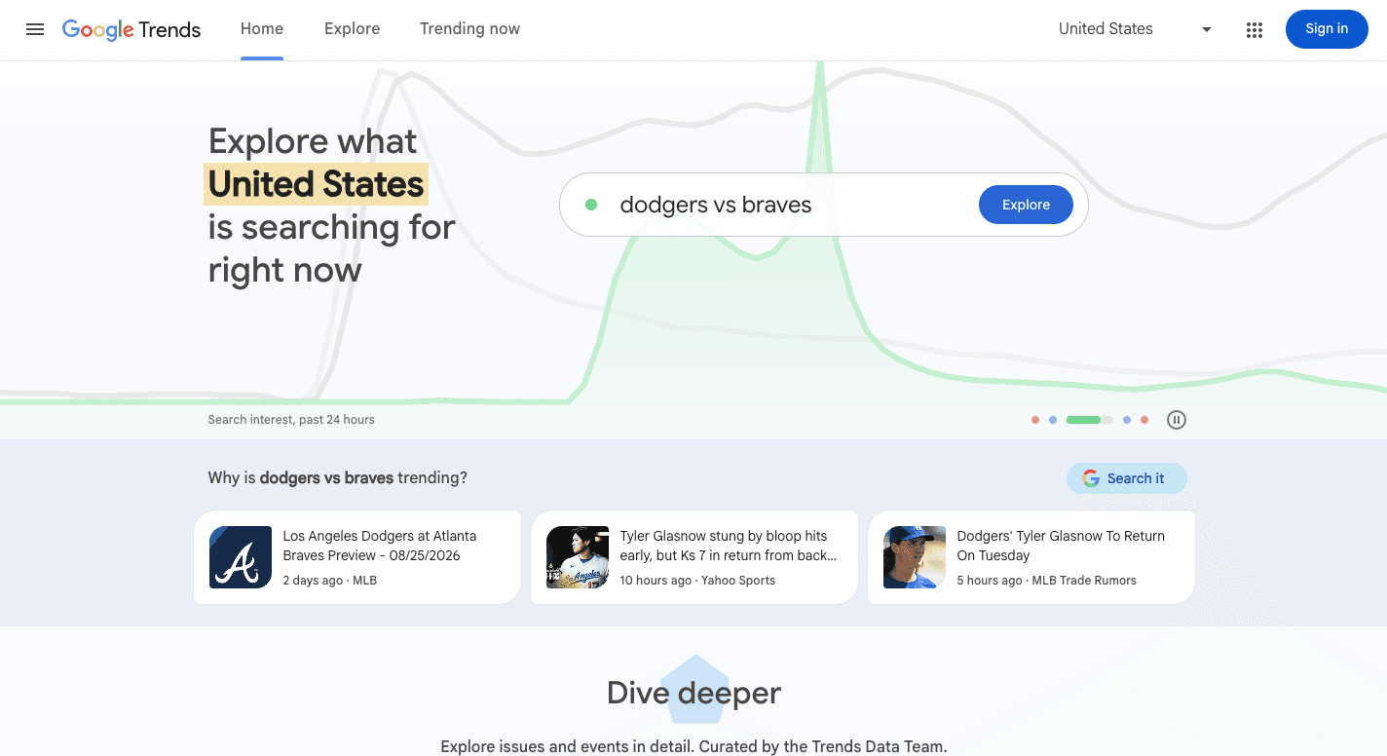This screenshot has height=756, width=1387.
Task: Click the Sign in button
Action: pyautogui.click(x=1327, y=29)
